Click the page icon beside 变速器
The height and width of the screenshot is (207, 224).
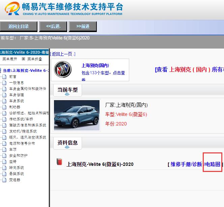(x=4, y=180)
